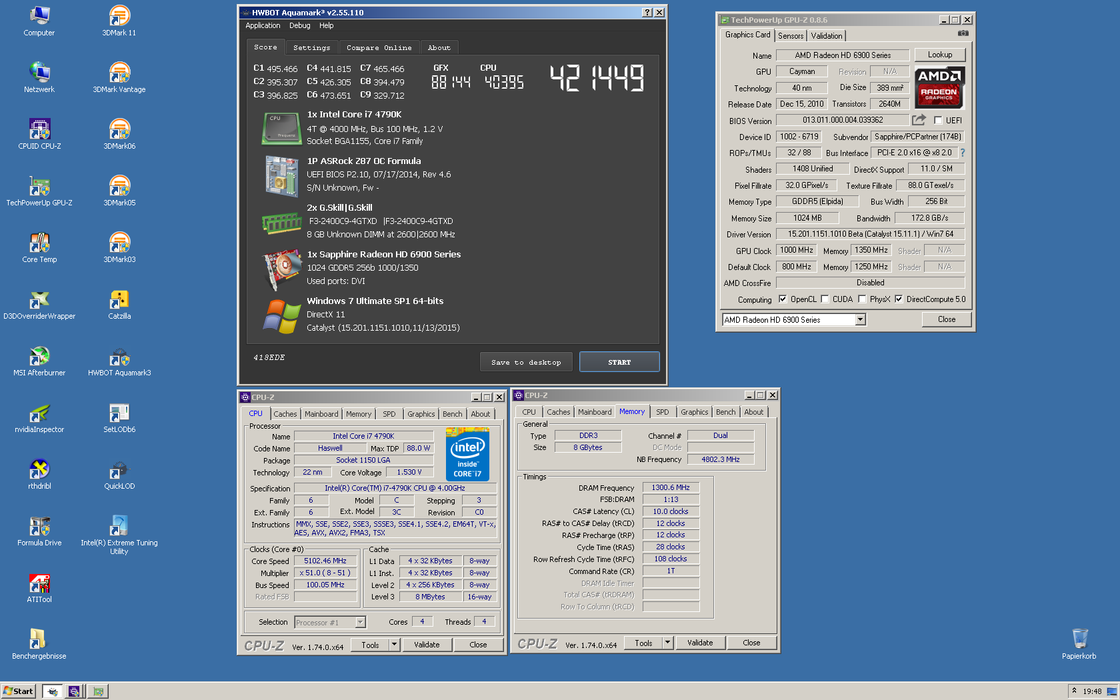Image resolution: width=1120 pixels, height=700 pixels.
Task: Launch the ATITool desktop icon
Action: pyautogui.click(x=39, y=587)
